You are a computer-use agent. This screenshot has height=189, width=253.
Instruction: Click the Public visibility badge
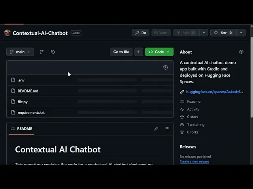pos(76,33)
